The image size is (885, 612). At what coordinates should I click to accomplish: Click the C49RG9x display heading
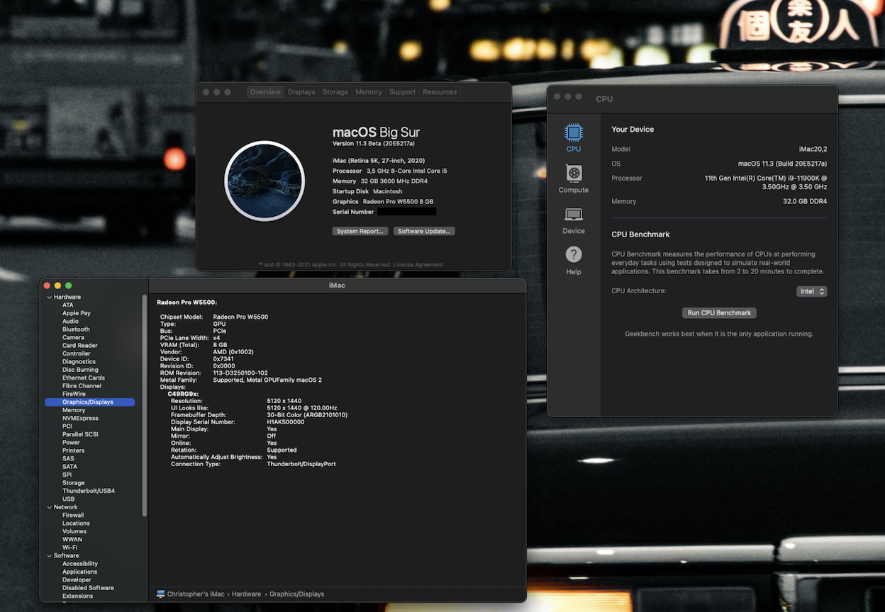click(x=183, y=394)
